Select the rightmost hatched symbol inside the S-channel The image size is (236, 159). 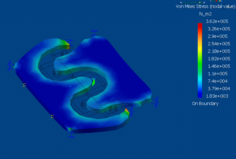pyautogui.click(x=112, y=109)
